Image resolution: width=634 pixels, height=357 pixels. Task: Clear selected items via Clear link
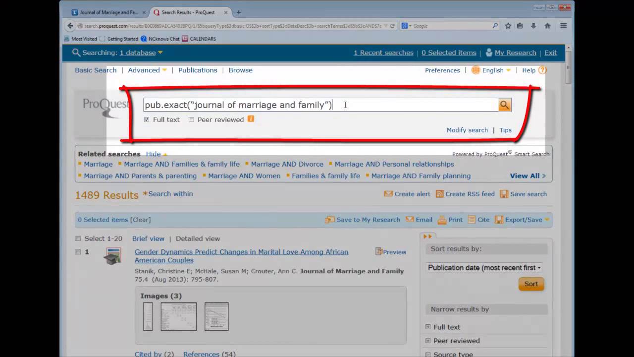tap(140, 220)
